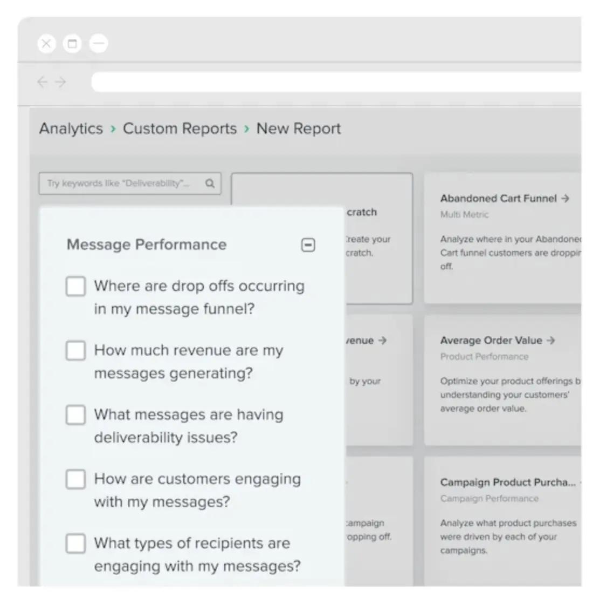Viewport: 593px width, 598px height.
Task: Click the arrow on the partially hidden Revenue card
Action: coord(382,340)
